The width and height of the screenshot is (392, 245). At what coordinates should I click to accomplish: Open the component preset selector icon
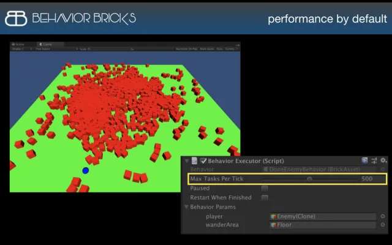pos(374,160)
